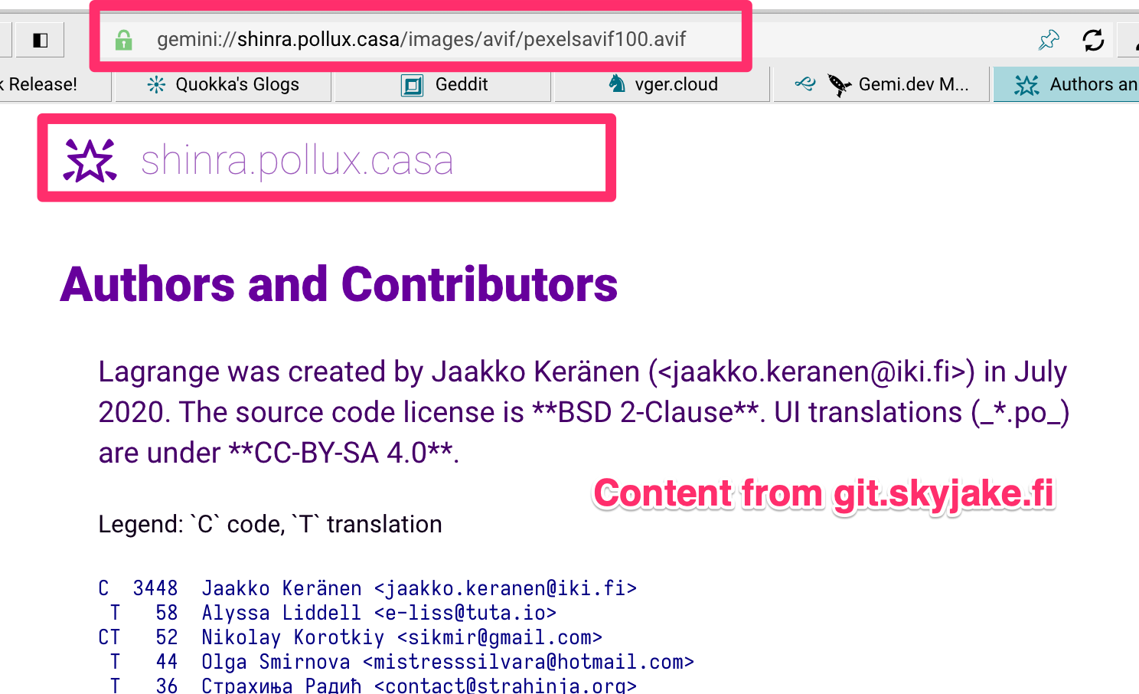Select the Release! tab
This screenshot has width=1139, height=694.
click(x=38, y=84)
